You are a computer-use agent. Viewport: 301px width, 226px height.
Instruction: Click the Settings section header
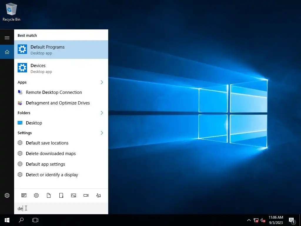pyautogui.click(x=25, y=133)
